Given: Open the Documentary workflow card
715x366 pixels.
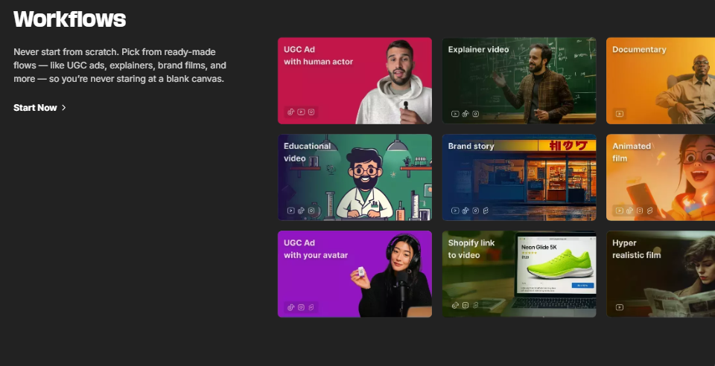Looking at the screenshot, I should pyautogui.click(x=660, y=80).
